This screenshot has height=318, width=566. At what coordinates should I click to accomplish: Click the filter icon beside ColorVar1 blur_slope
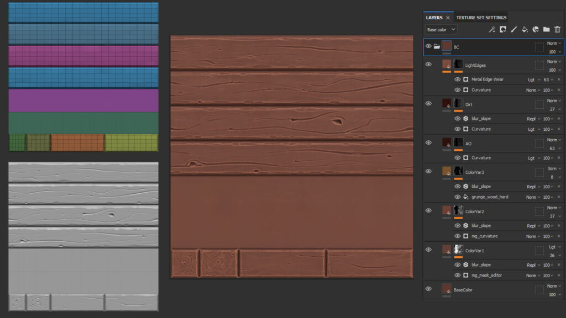(465, 264)
